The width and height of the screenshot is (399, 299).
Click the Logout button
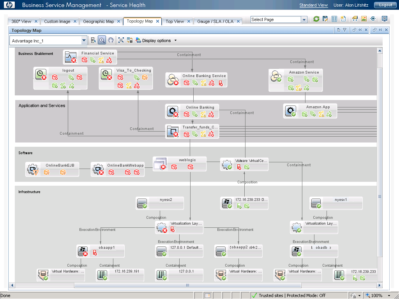pyautogui.click(x=385, y=5)
